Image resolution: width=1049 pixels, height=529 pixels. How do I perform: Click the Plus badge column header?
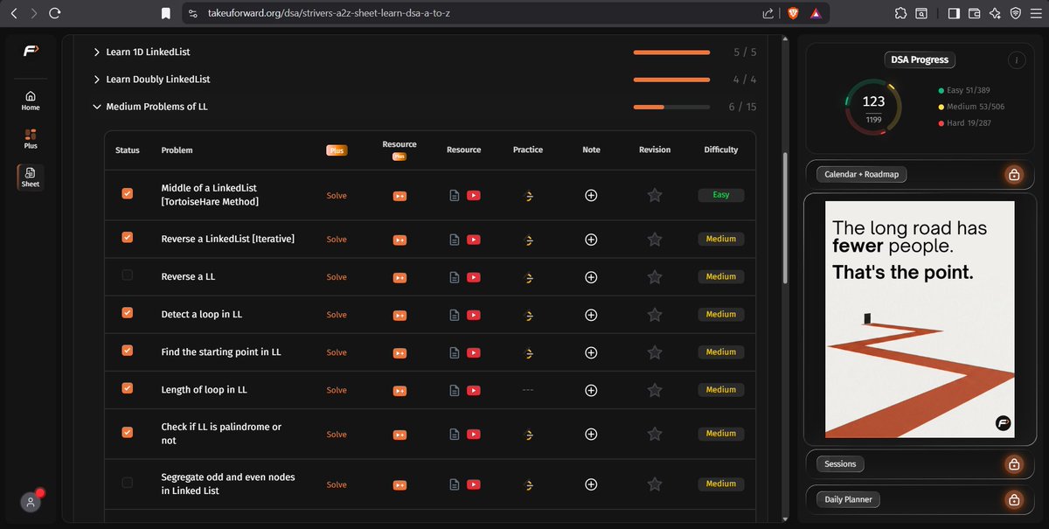click(337, 150)
